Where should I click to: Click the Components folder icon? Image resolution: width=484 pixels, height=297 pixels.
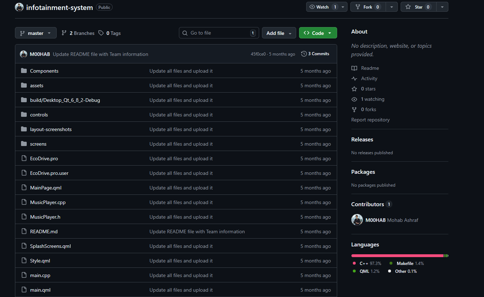pyautogui.click(x=24, y=71)
